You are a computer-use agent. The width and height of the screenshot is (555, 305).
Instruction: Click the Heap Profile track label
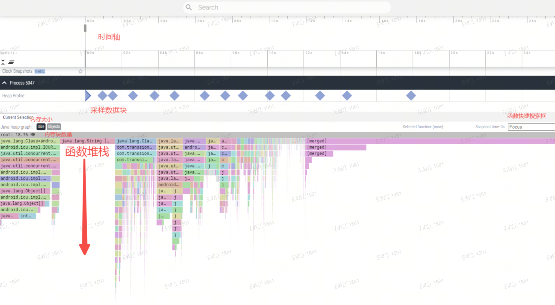13,96
